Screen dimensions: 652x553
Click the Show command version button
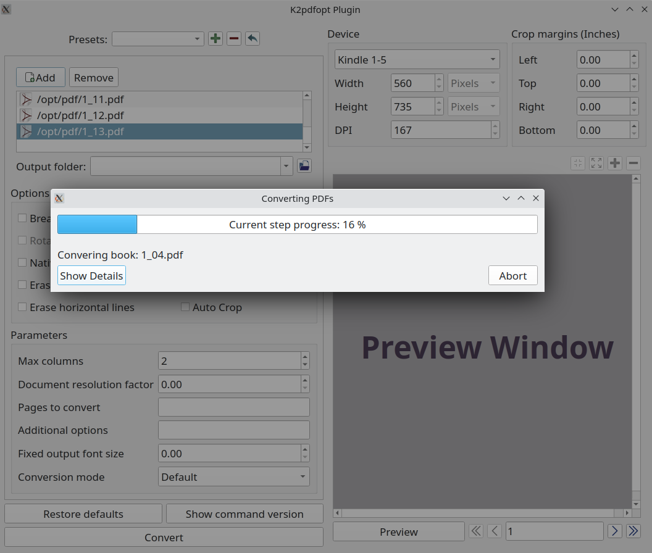click(x=244, y=514)
